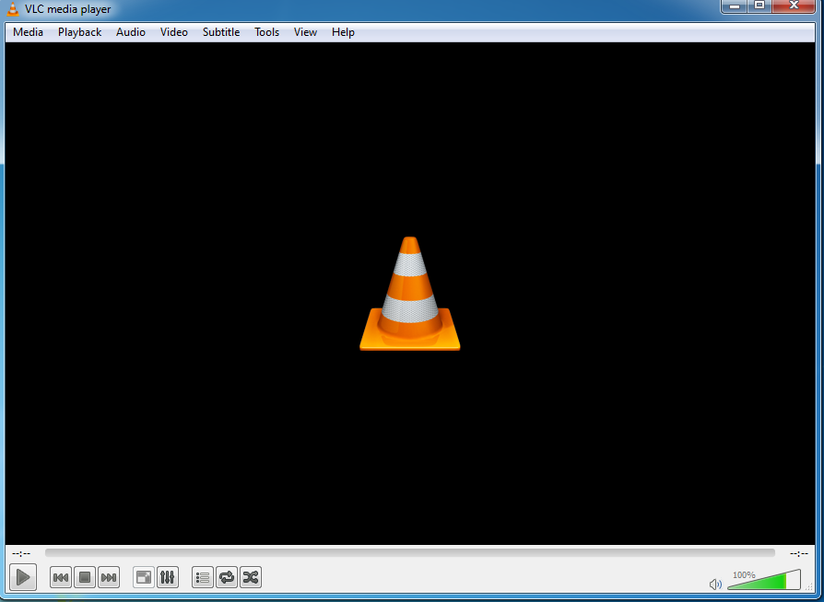
Task: Click the seek progress bar
Action: point(409,553)
